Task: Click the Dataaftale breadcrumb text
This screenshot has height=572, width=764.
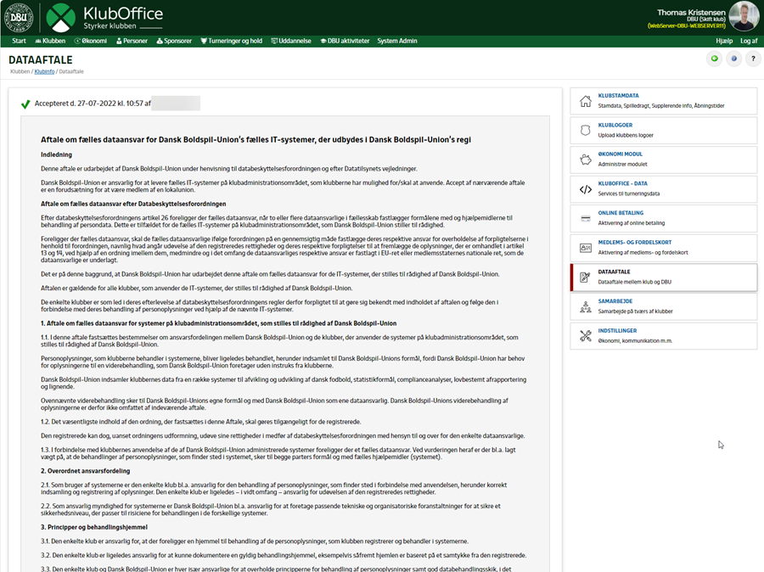Action: click(x=71, y=71)
